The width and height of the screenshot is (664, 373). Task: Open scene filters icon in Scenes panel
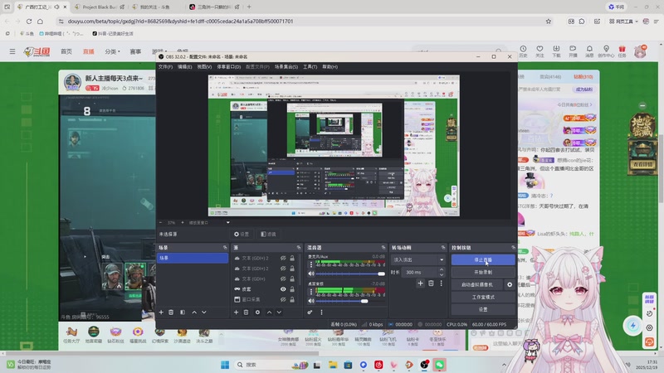183,312
